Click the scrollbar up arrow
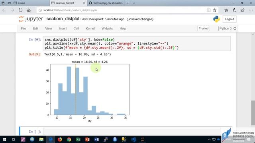The width and height of the screenshot is (255, 143). pyautogui.click(x=253, y=34)
